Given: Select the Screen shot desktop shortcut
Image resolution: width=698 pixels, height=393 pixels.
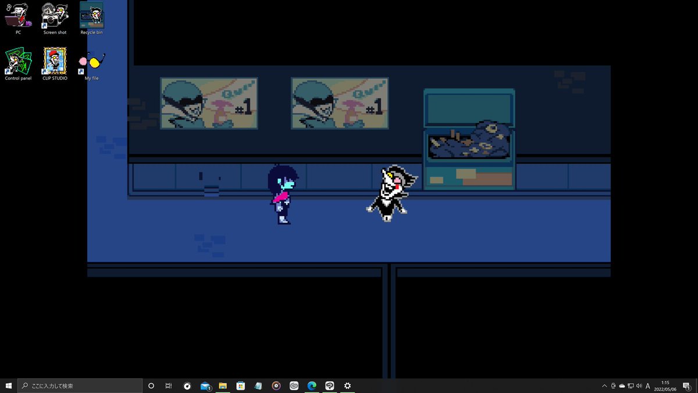Looking at the screenshot, I should coord(55,18).
